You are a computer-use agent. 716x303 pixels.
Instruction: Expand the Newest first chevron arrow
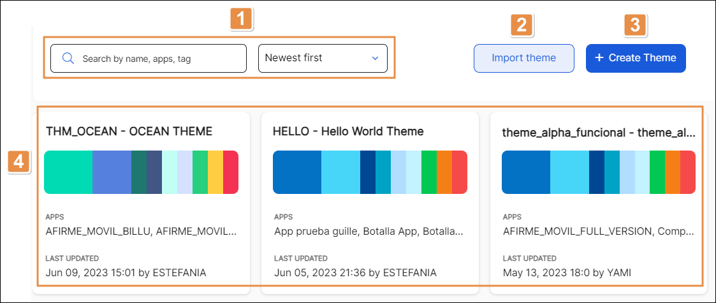tap(375, 58)
